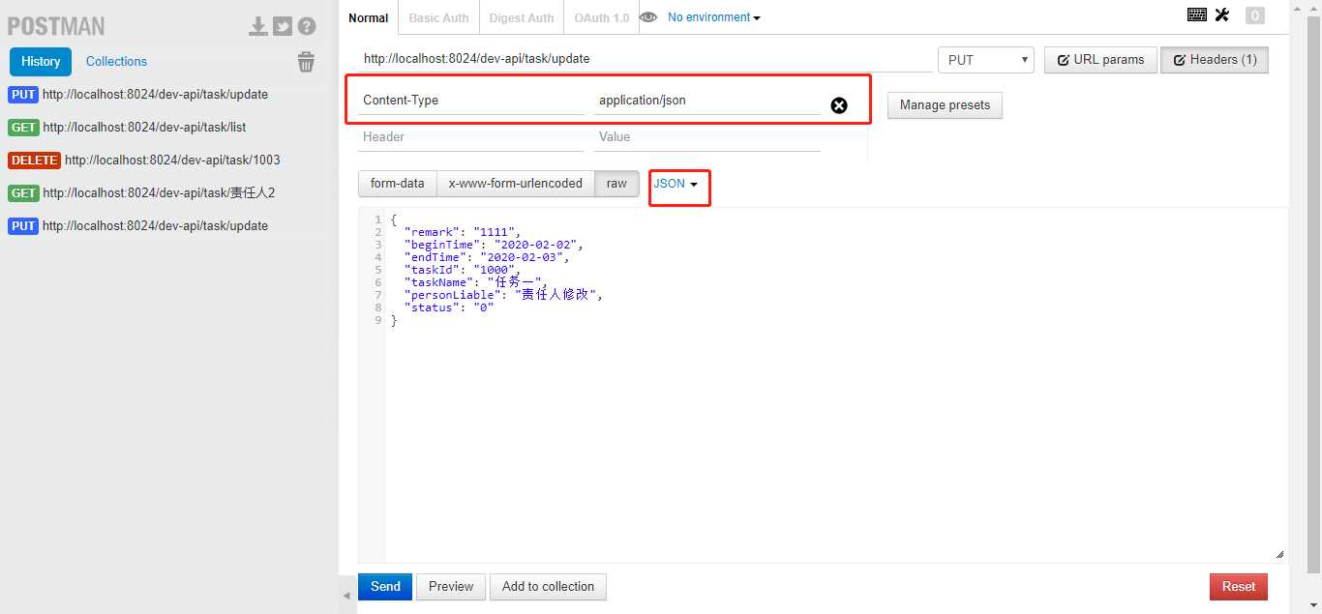The width and height of the screenshot is (1322, 614).
Task: Select the OAuth 1.0 tab
Action: coord(601,17)
